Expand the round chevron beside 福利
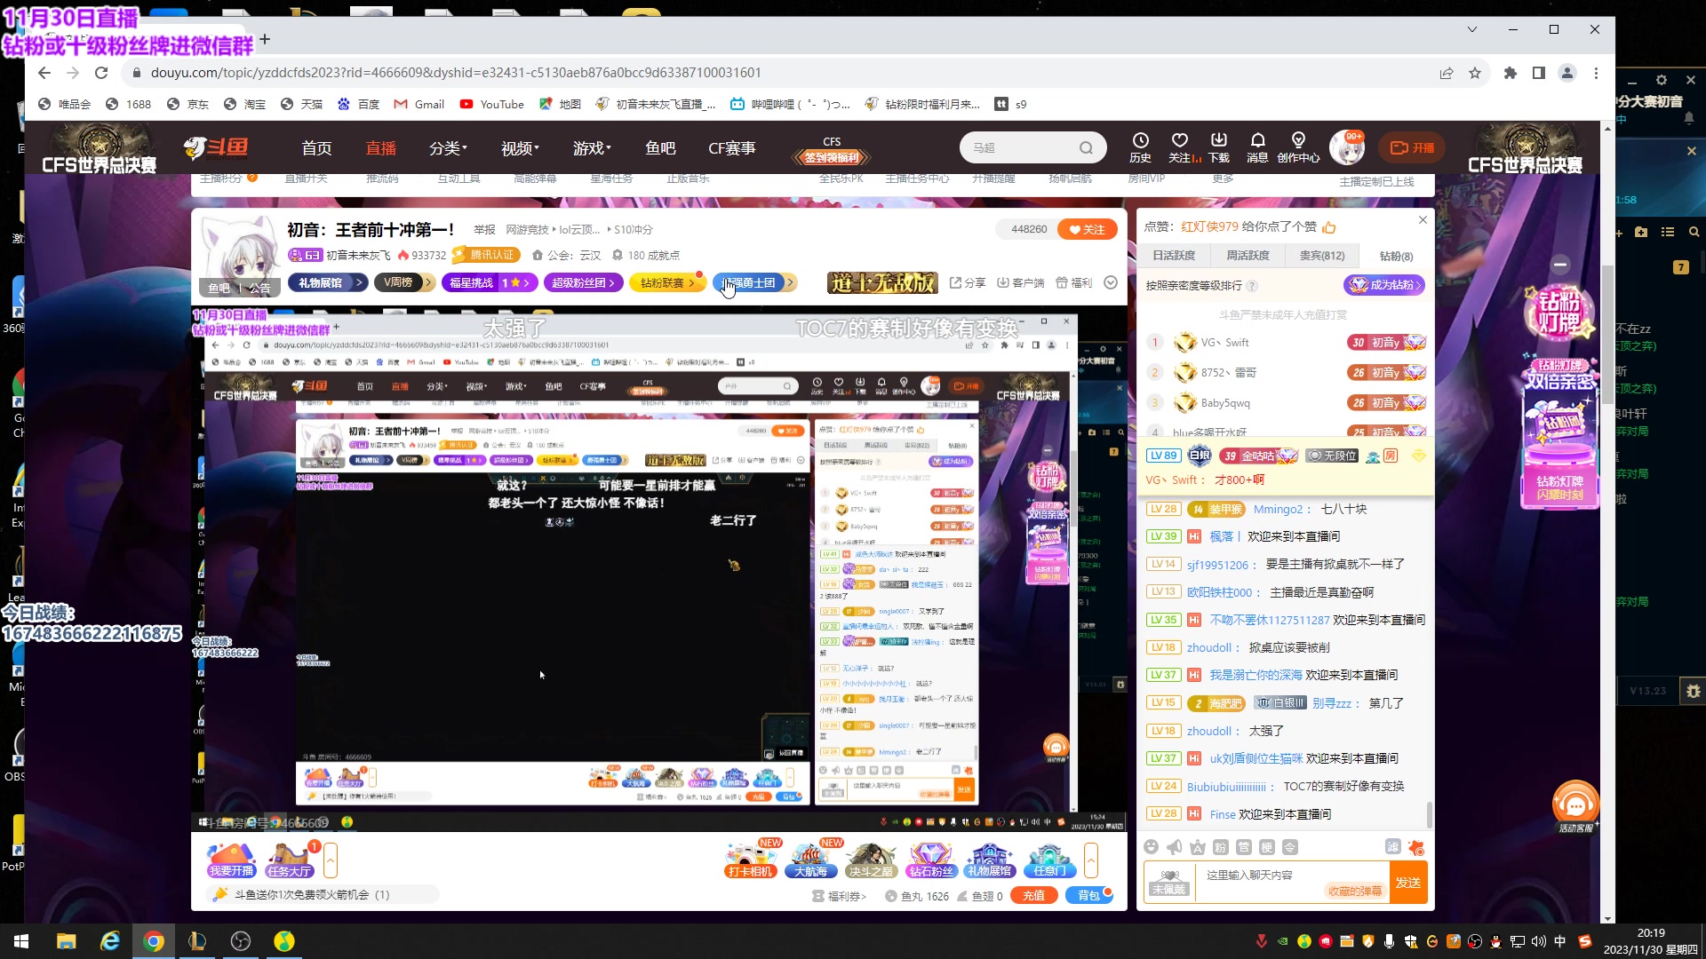 pyautogui.click(x=1111, y=282)
